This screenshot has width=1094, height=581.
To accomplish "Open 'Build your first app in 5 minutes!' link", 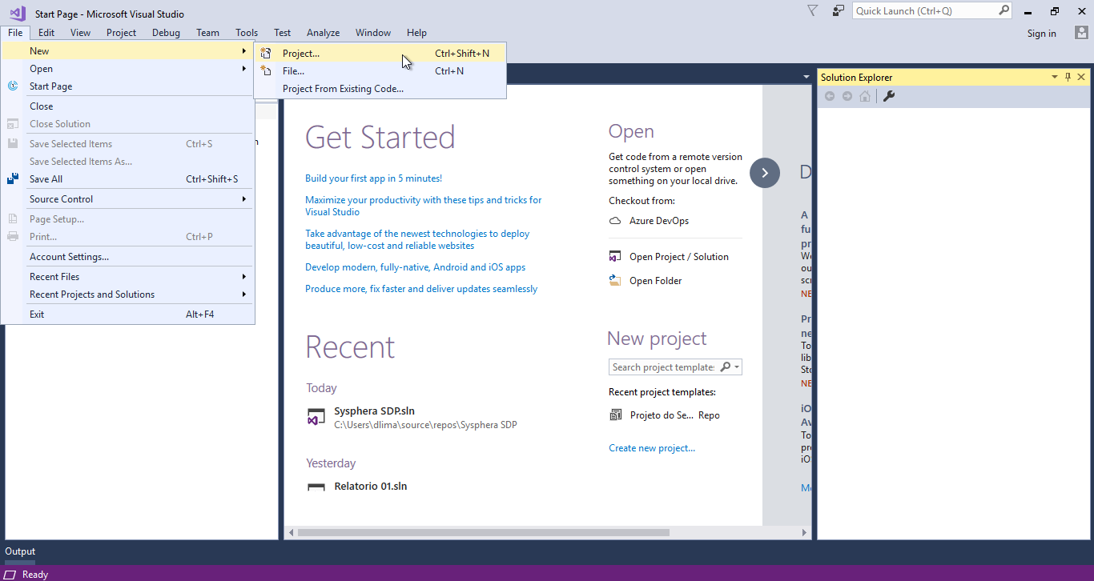I will pyautogui.click(x=373, y=178).
